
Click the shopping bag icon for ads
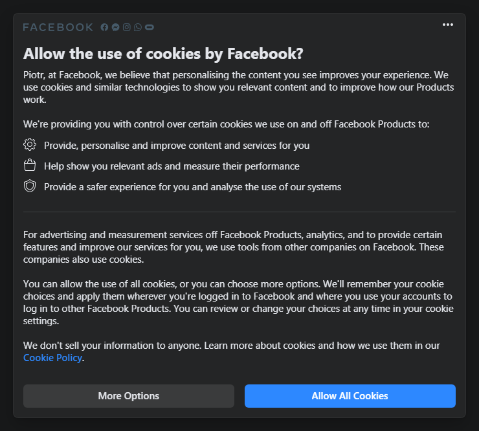click(x=30, y=165)
